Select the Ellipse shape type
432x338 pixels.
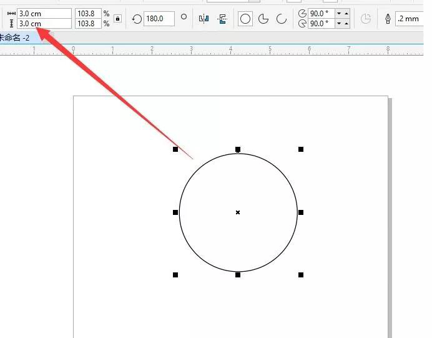[x=245, y=19]
